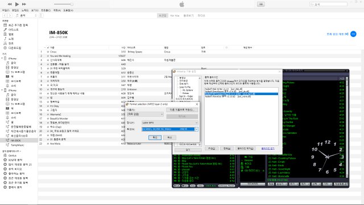Image resolution: width=364 pixels, height=205 pixels.
Task: Adjust the iTunes volume slider
Action: click(63, 4)
